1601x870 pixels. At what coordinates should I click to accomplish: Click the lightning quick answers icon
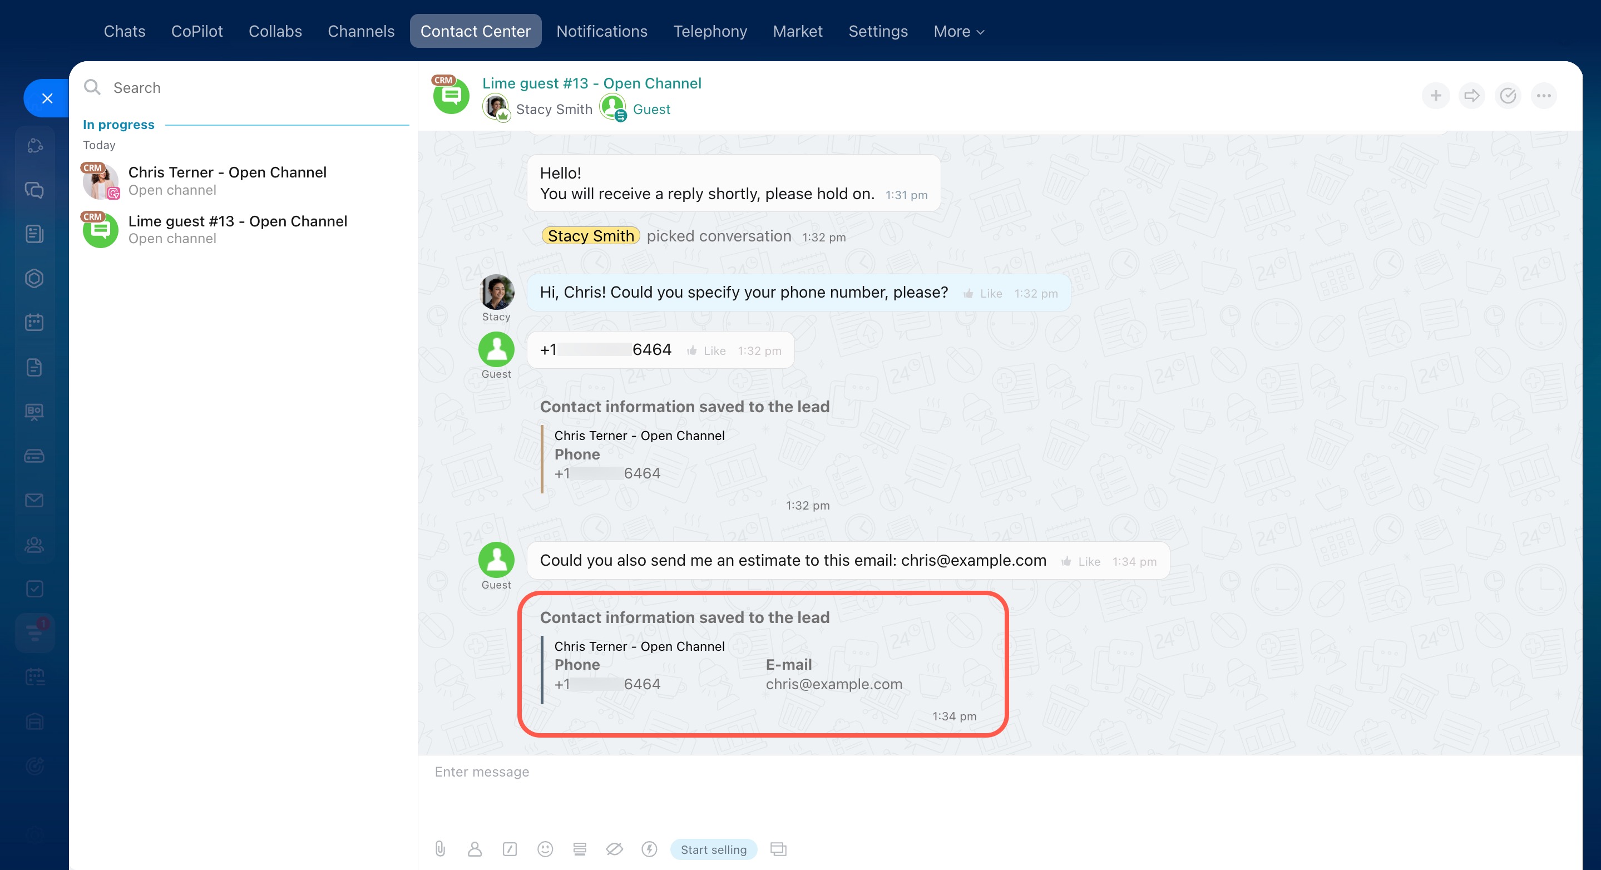coord(649,849)
